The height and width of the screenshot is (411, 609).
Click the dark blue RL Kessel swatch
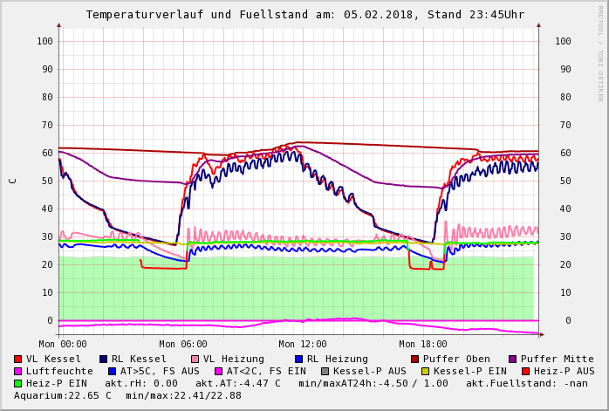[x=104, y=359]
